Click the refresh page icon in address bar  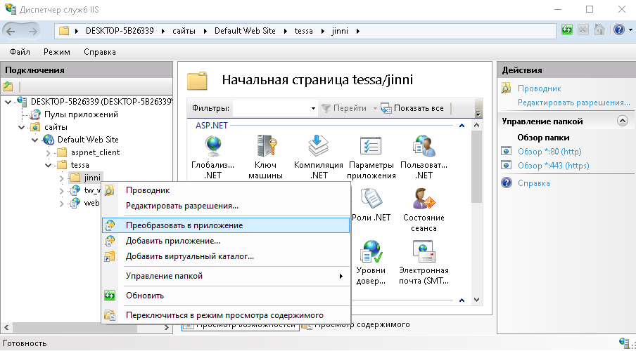pos(567,30)
